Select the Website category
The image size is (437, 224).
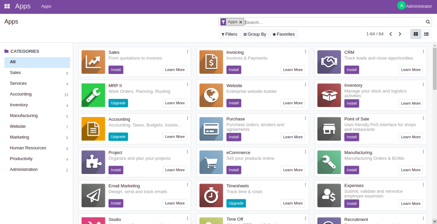37,126
